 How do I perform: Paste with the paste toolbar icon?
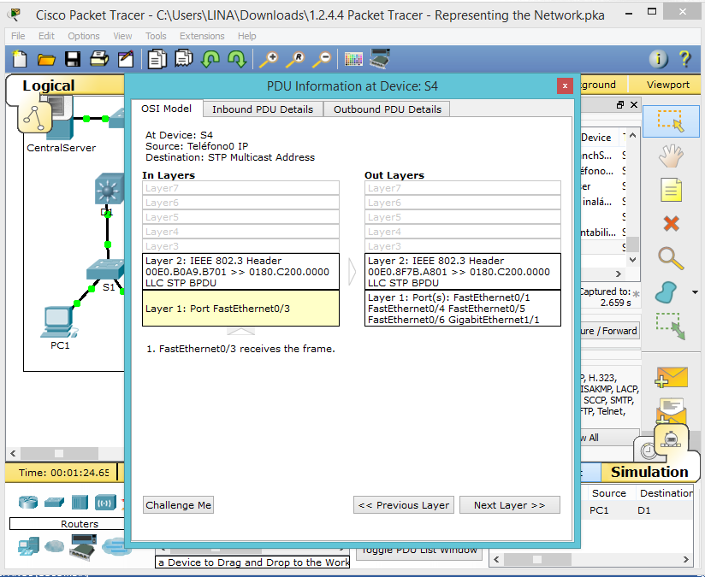[183, 59]
